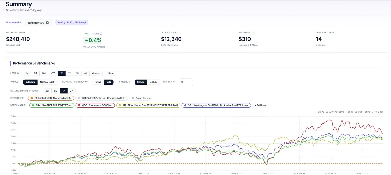This screenshot has width=391, height=175.
Task: Switch period to 5Y
Action: tap(78, 73)
